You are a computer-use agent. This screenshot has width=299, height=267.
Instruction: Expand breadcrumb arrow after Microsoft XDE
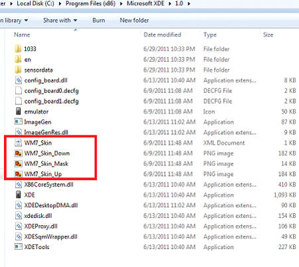(169, 3)
